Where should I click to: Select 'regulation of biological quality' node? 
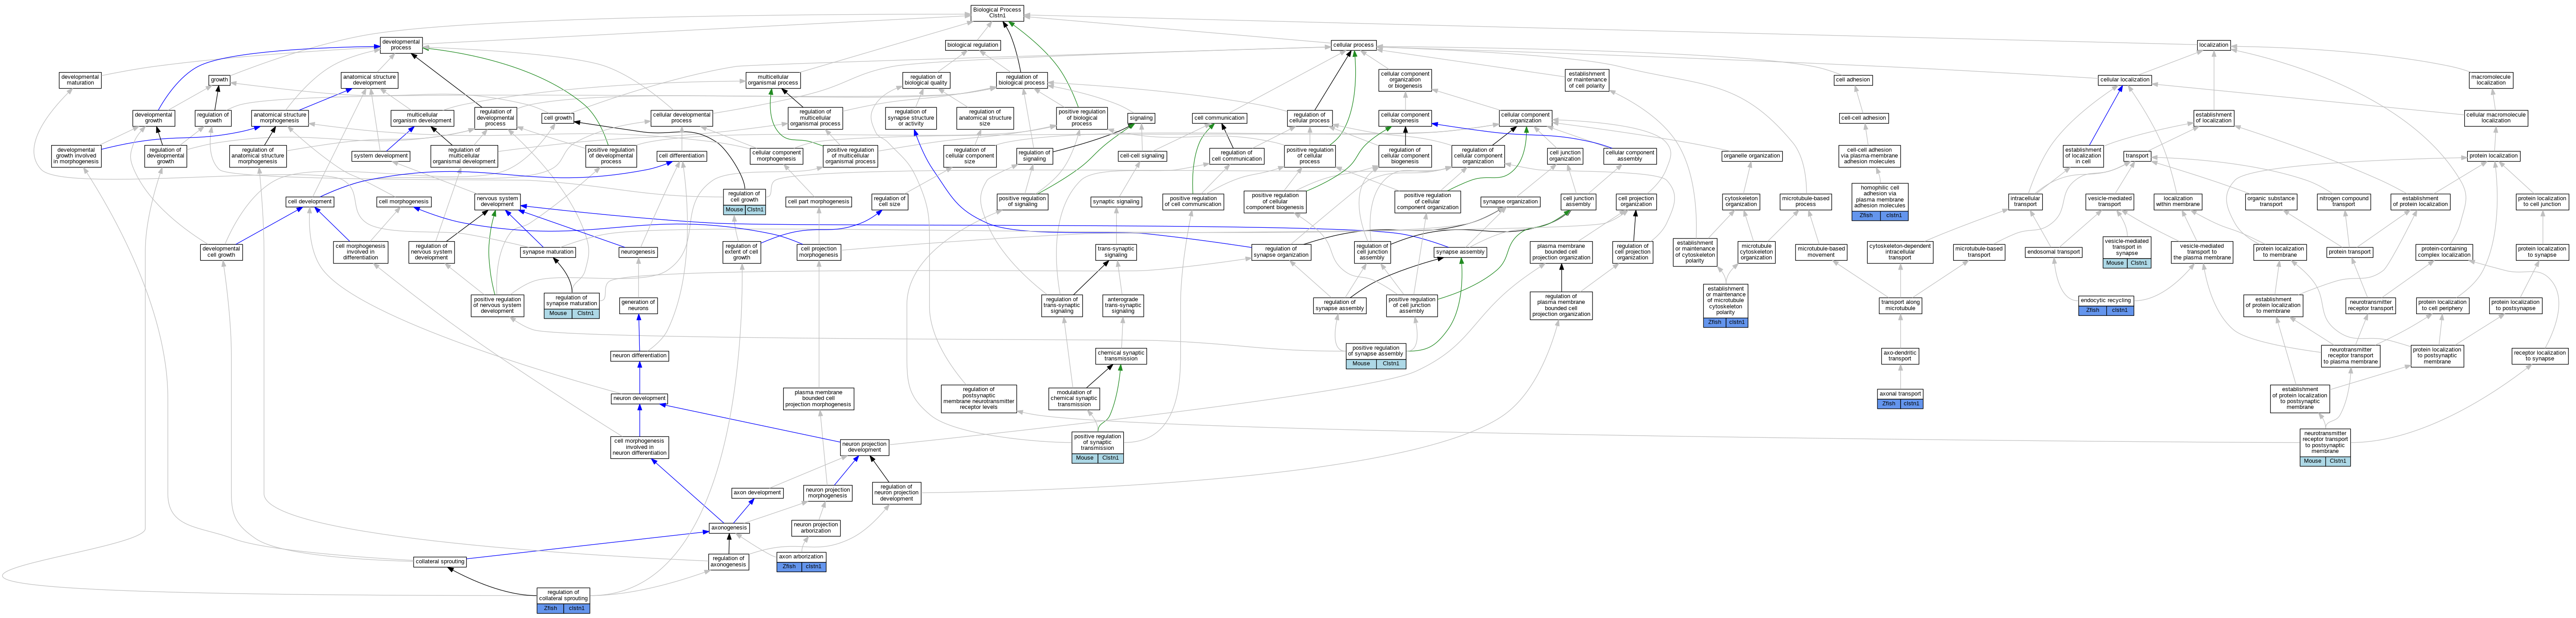click(x=926, y=80)
